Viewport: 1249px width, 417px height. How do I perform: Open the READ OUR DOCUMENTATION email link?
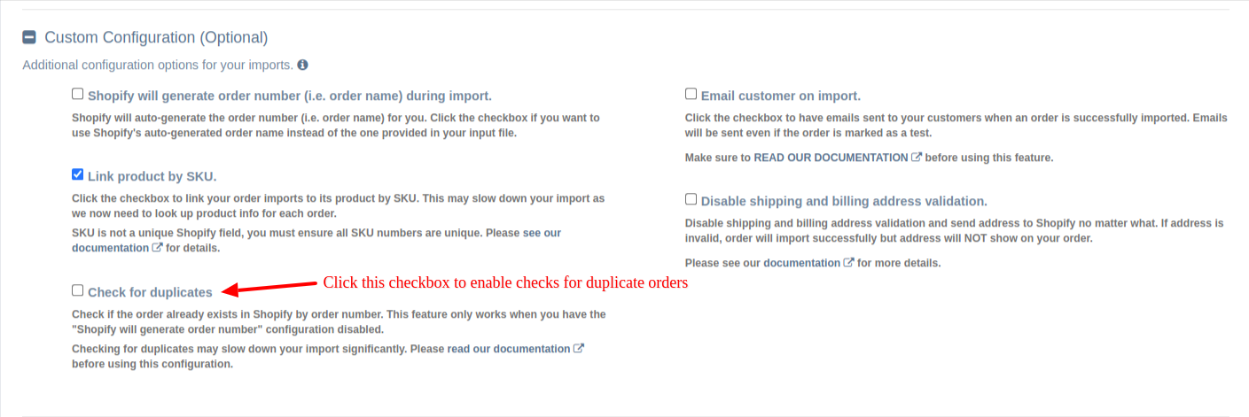pos(831,158)
